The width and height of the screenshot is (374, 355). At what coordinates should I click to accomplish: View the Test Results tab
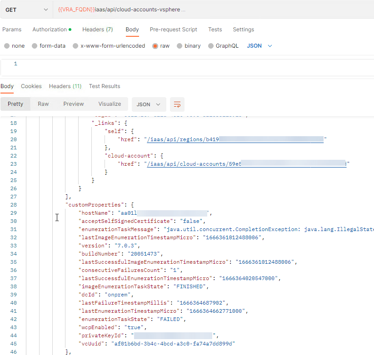(105, 86)
